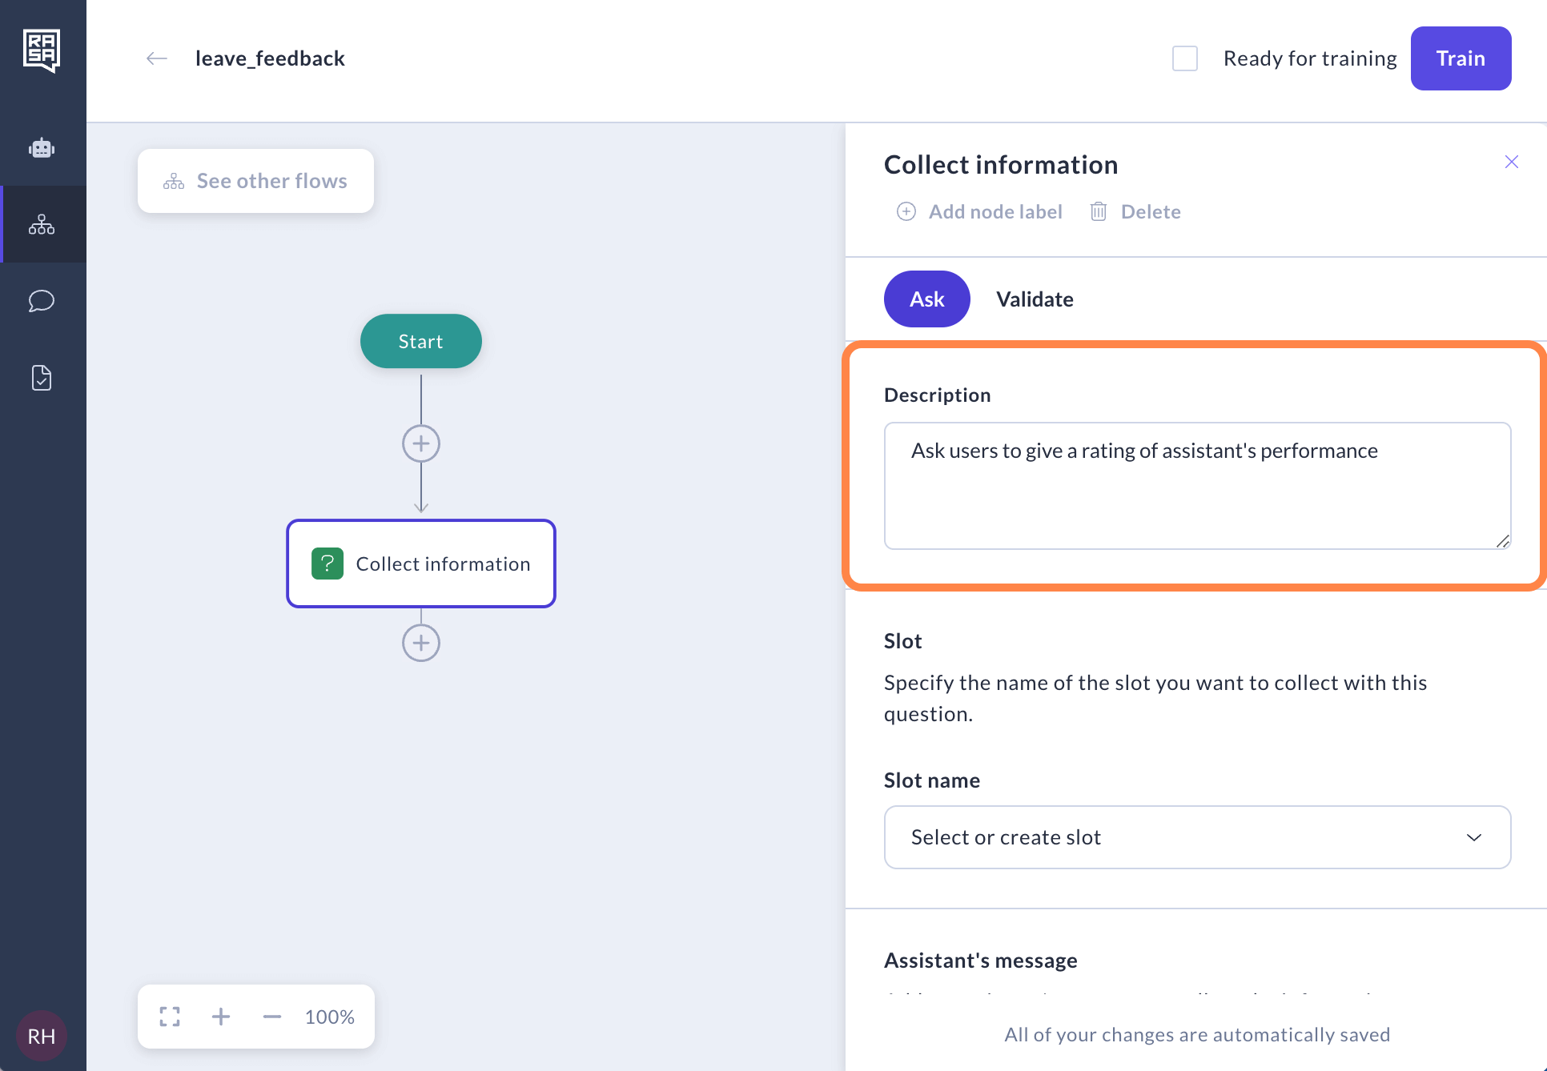This screenshot has height=1071, width=1547.
Task: Click the close panel X button
Action: [1510, 162]
